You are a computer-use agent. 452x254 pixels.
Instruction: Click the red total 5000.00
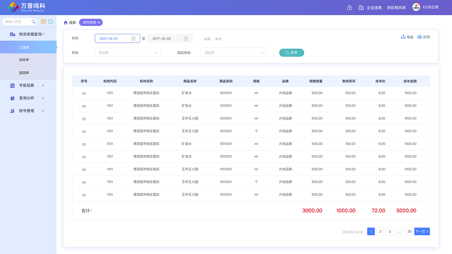[x=406, y=211]
